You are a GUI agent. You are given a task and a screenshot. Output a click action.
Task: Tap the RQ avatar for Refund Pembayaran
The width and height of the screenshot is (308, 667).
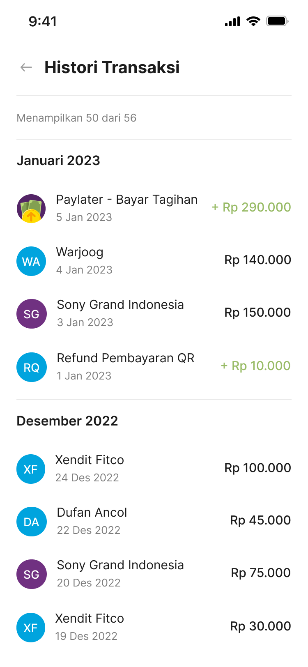[31, 367]
